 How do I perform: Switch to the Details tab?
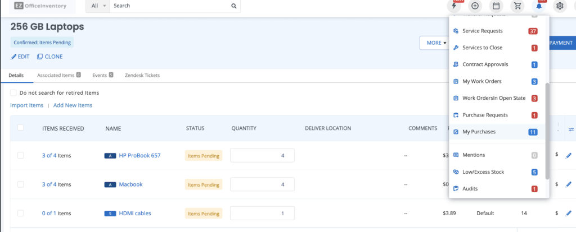click(16, 76)
